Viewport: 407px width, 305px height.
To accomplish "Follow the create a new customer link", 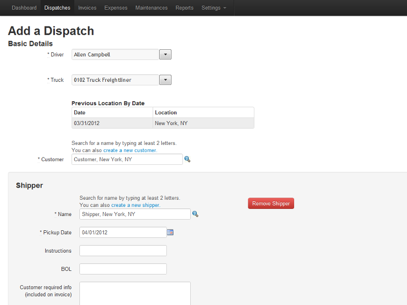I will click(130, 150).
